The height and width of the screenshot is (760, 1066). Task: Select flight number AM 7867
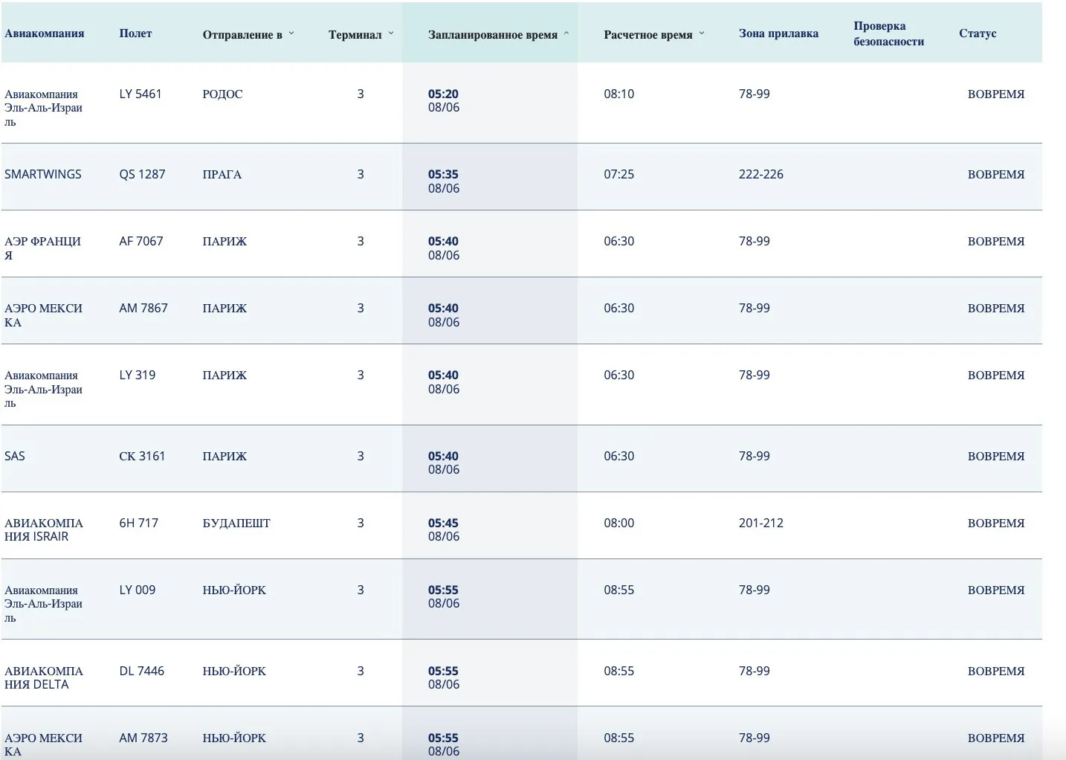coord(143,308)
